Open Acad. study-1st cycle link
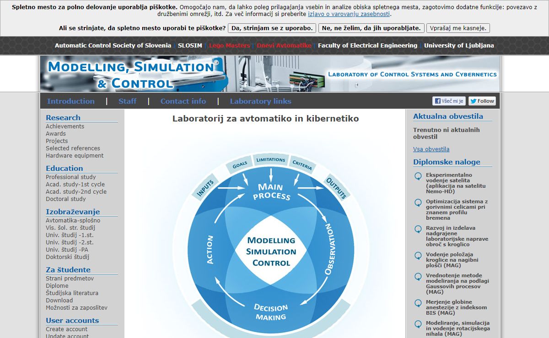Viewport: 549px width, 338px height. pos(75,184)
